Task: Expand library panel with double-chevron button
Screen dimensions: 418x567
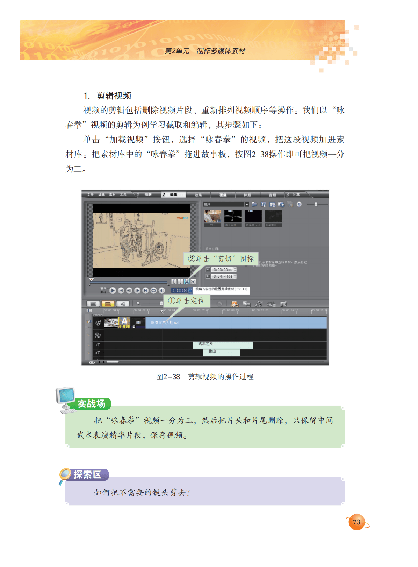Action: (x=299, y=204)
